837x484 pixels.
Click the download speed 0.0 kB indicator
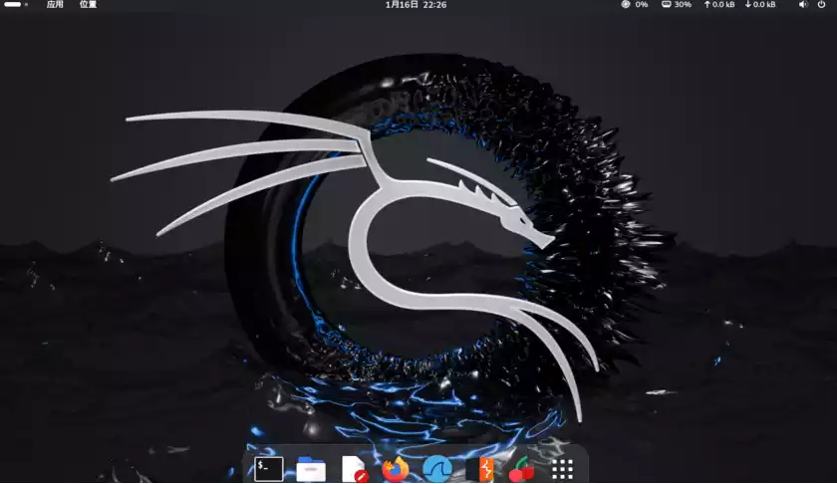pos(760,4)
